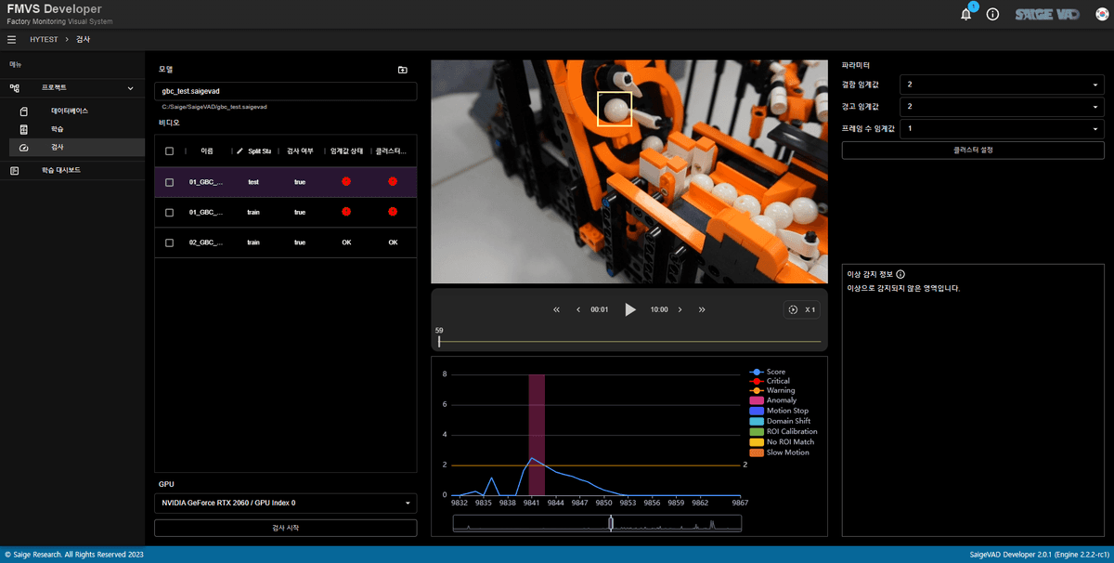Check the checkbox on the 01_GBC test row

pos(168,182)
